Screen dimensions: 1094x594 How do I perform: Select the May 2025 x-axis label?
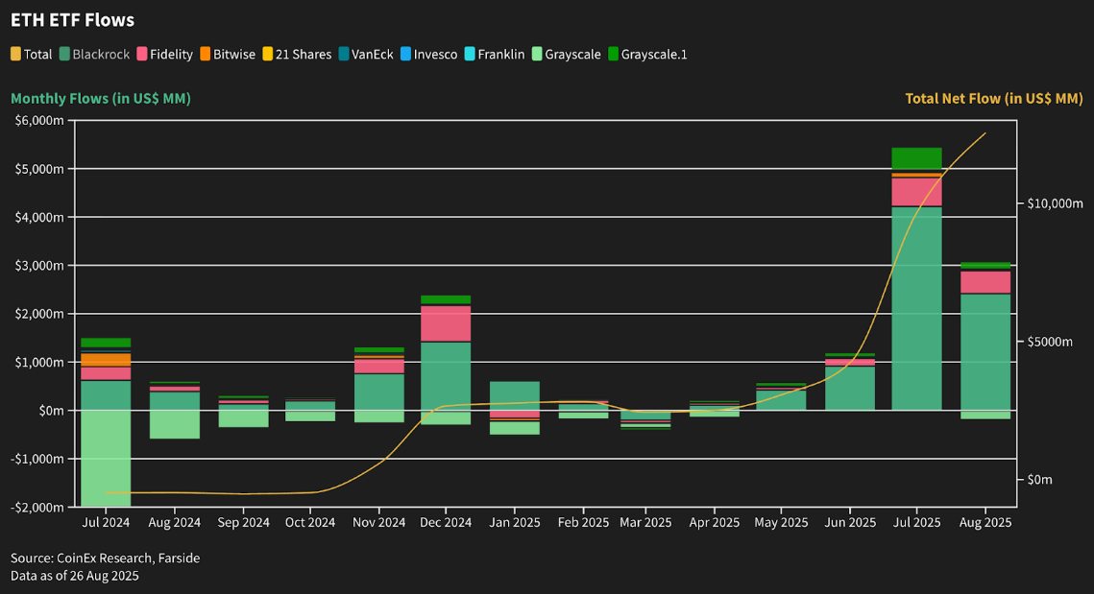coord(781,522)
